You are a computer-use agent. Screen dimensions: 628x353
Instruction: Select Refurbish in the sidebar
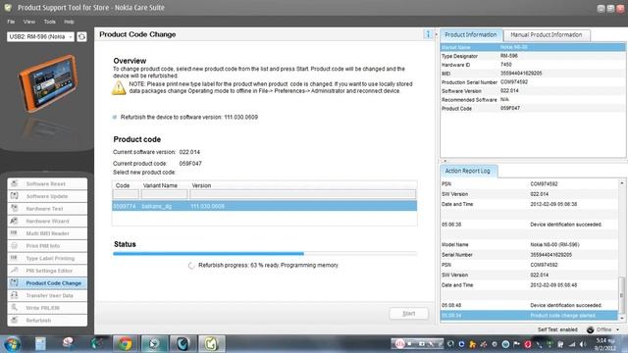[47, 321]
